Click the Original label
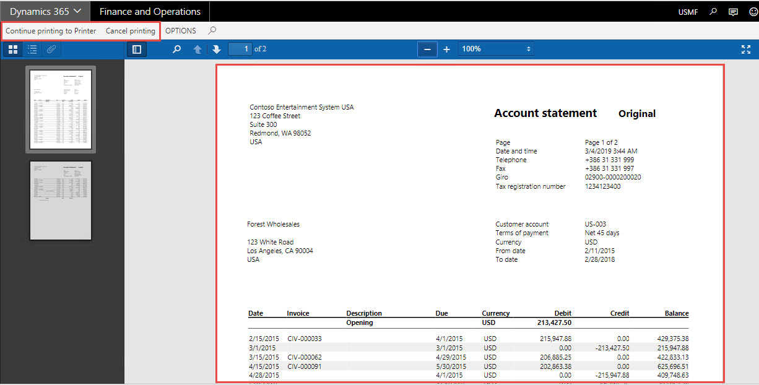 click(637, 114)
